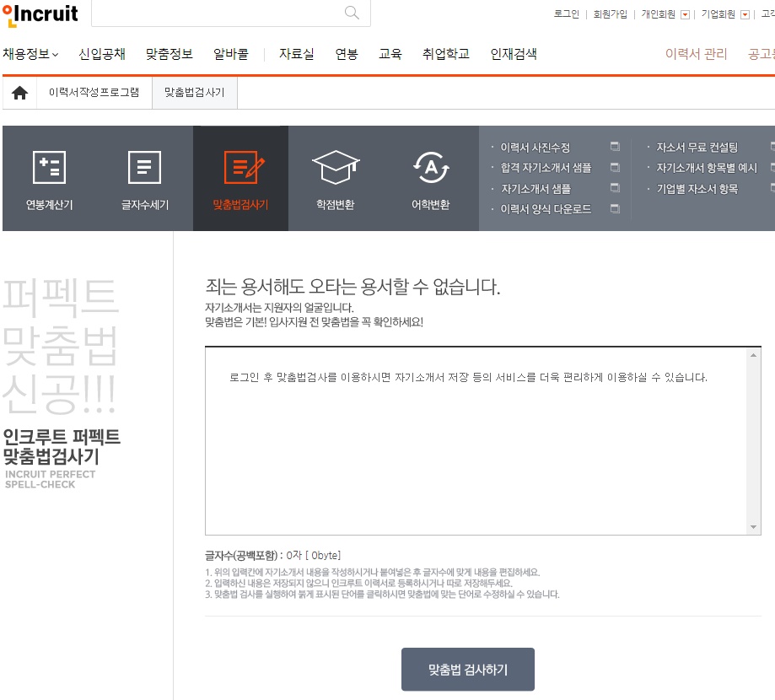Open the 신입공채 menu

(102, 54)
